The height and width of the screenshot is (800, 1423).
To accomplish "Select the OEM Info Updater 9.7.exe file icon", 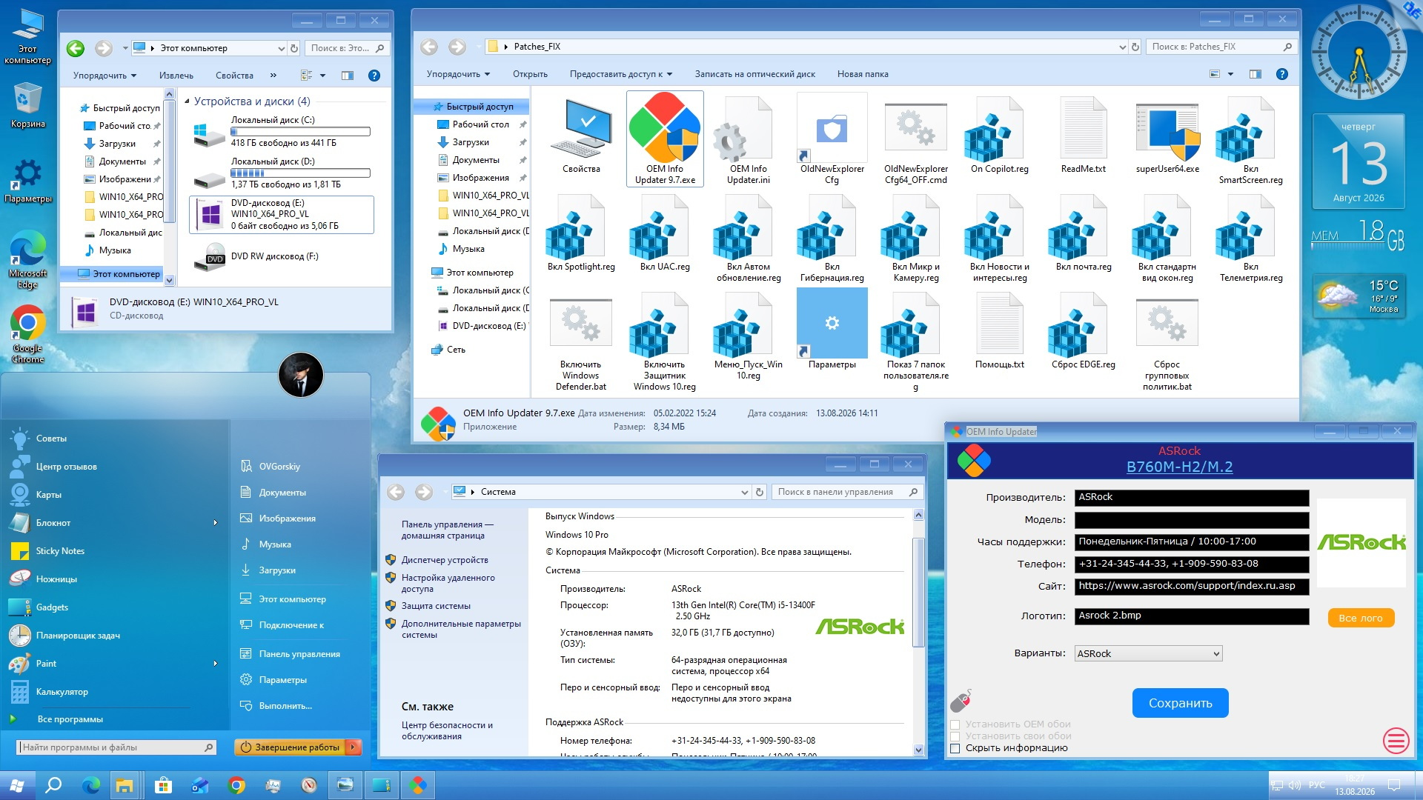I will coord(665,127).
